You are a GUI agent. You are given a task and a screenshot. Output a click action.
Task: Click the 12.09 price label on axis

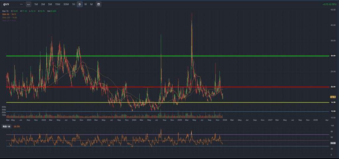(333, 111)
